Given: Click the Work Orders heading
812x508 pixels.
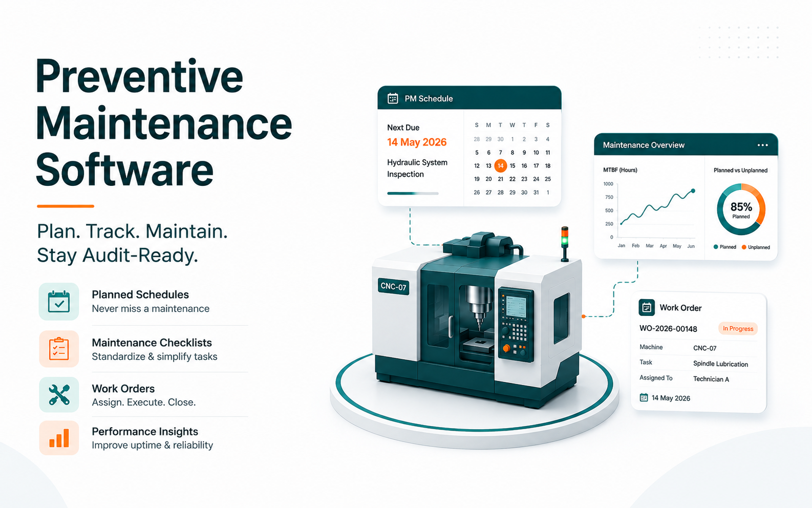Looking at the screenshot, I should [123, 389].
